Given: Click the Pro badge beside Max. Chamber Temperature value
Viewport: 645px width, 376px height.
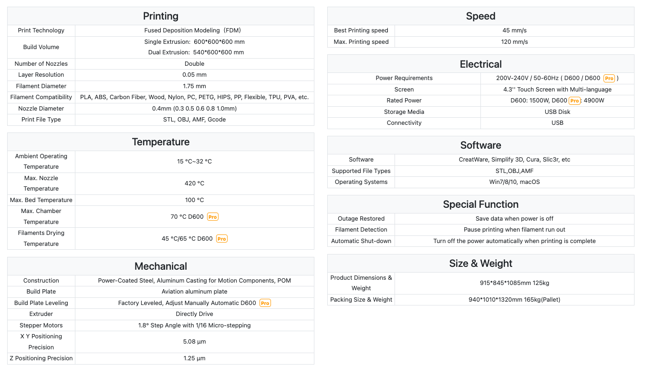Looking at the screenshot, I should pos(212,217).
